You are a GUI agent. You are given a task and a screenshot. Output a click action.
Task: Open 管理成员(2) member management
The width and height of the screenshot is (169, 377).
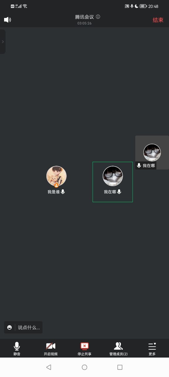point(119,349)
